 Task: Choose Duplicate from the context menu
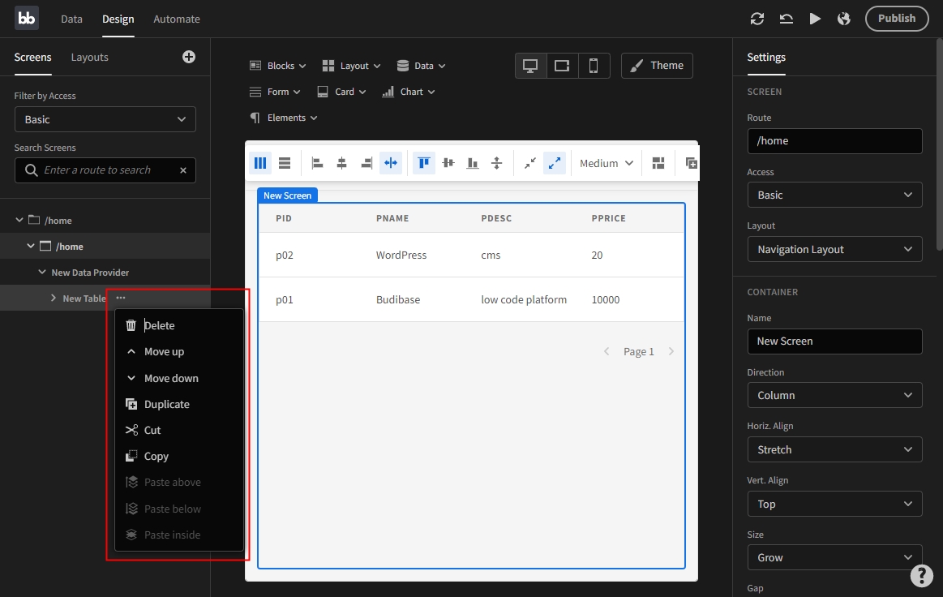pos(166,404)
